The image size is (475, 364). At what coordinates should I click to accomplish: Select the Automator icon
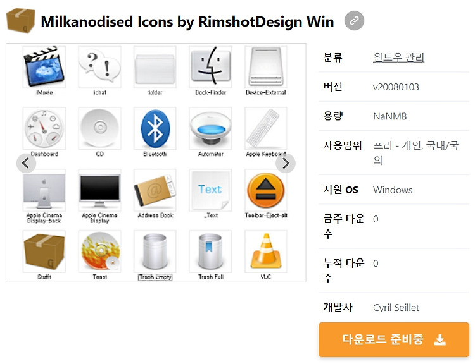click(210, 128)
